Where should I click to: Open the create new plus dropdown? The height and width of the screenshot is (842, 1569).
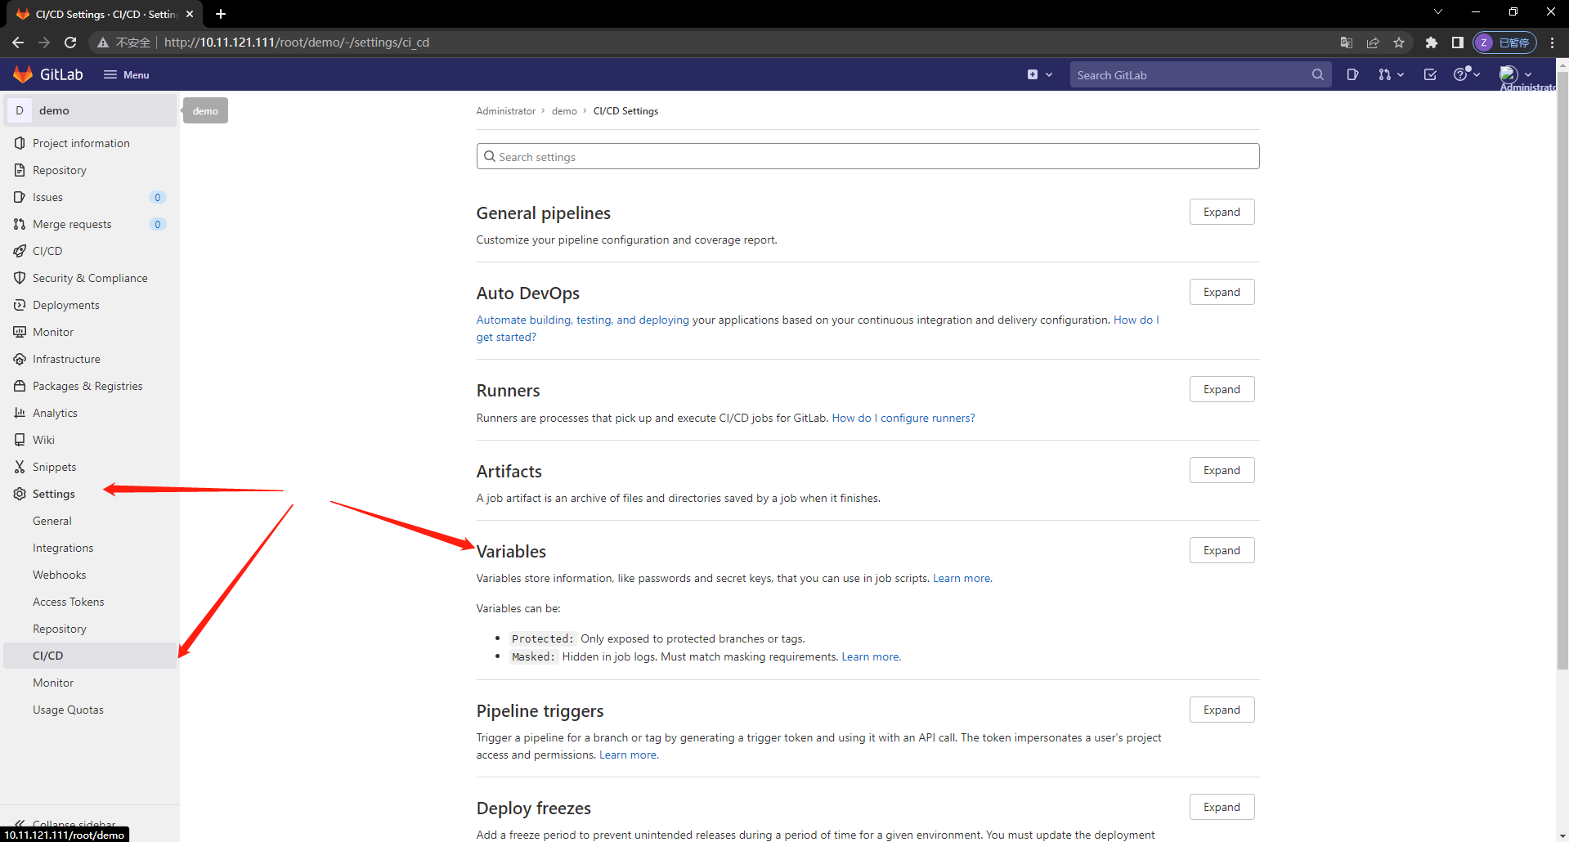[x=1039, y=74]
